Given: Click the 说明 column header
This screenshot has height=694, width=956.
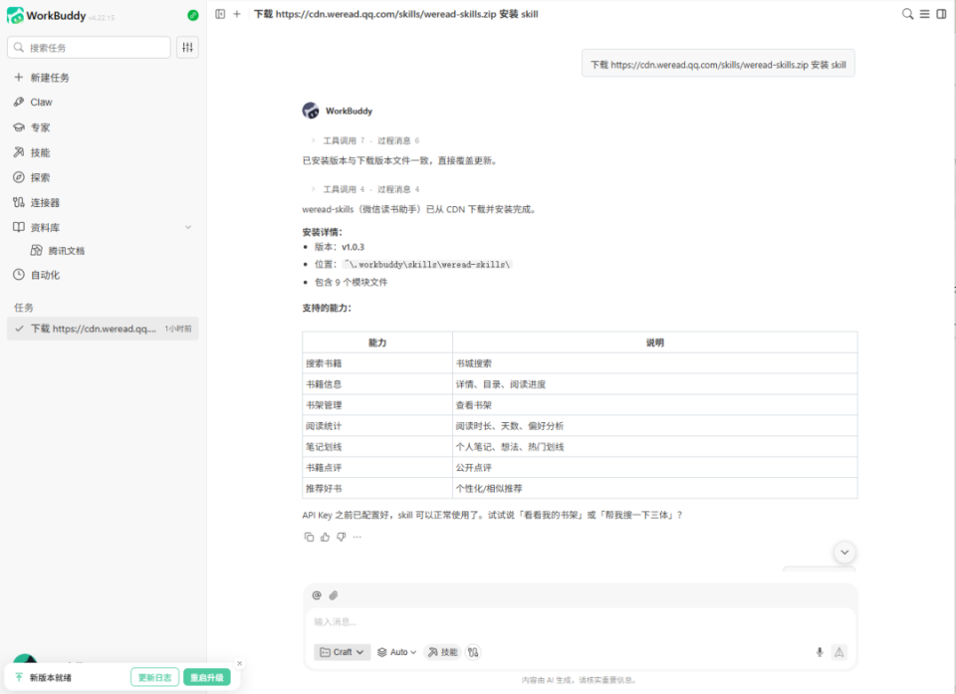Looking at the screenshot, I should point(655,343).
